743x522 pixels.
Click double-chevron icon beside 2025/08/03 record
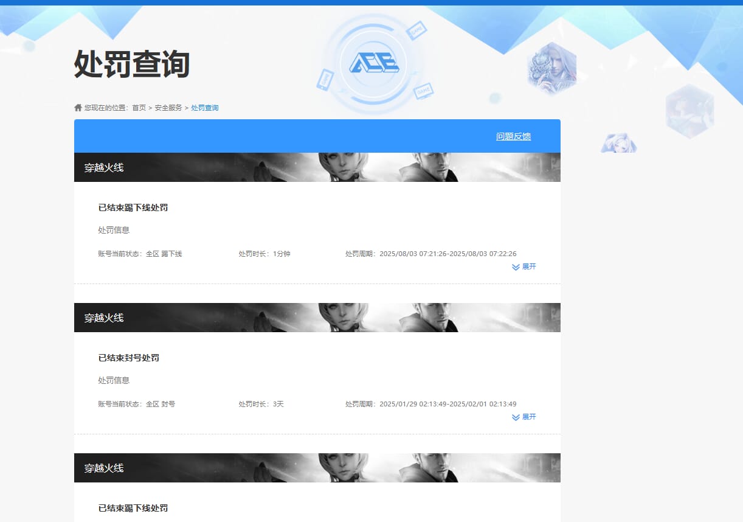coord(516,266)
